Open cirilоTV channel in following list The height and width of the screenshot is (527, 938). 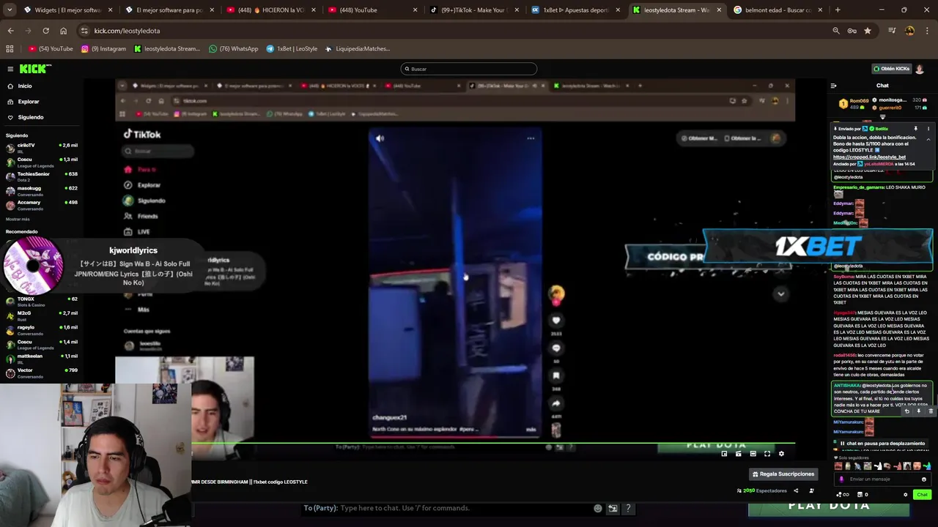point(42,147)
